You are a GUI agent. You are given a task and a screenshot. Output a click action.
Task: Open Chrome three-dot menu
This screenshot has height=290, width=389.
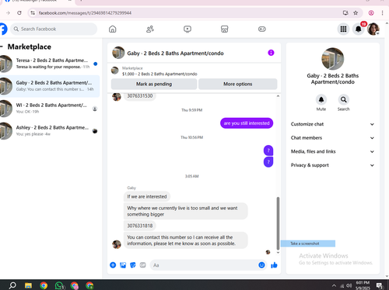(382, 12)
